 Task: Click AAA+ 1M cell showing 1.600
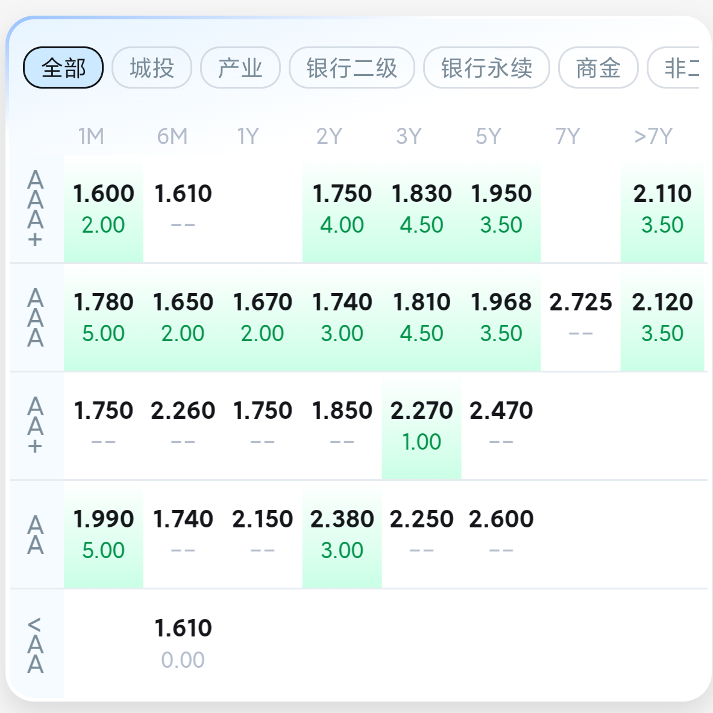[x=103, y=209]
